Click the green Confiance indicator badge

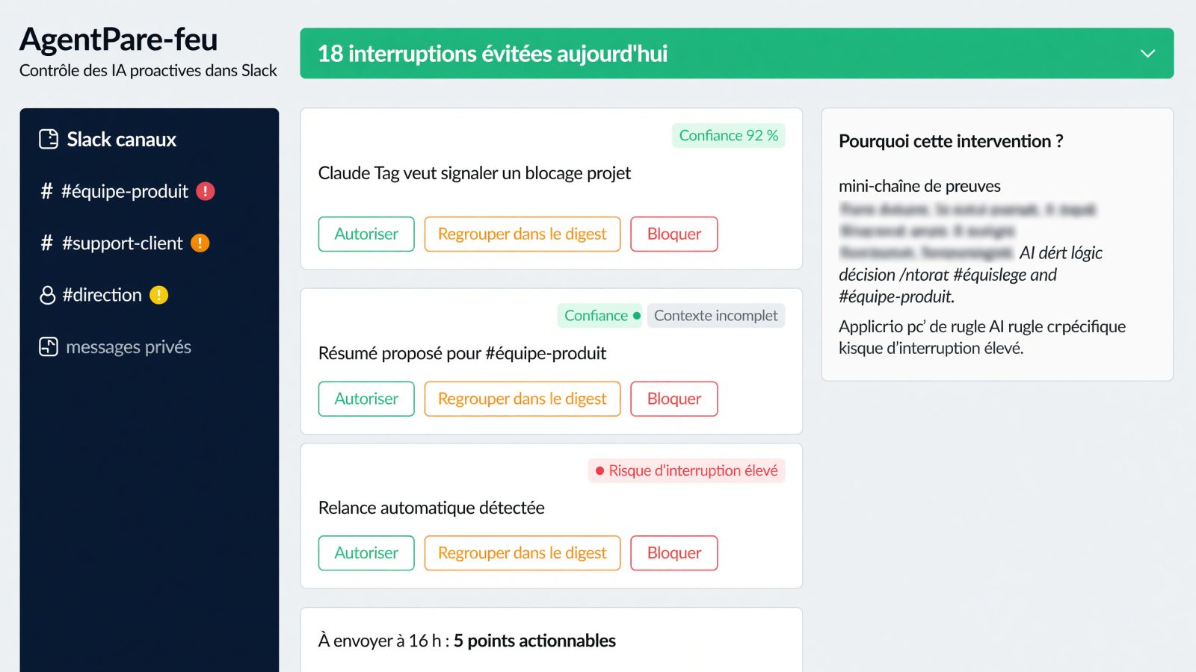[600, 316]
